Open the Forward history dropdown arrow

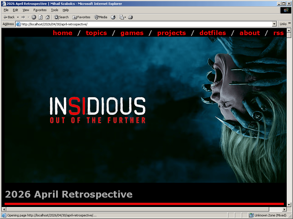(28, 17)
